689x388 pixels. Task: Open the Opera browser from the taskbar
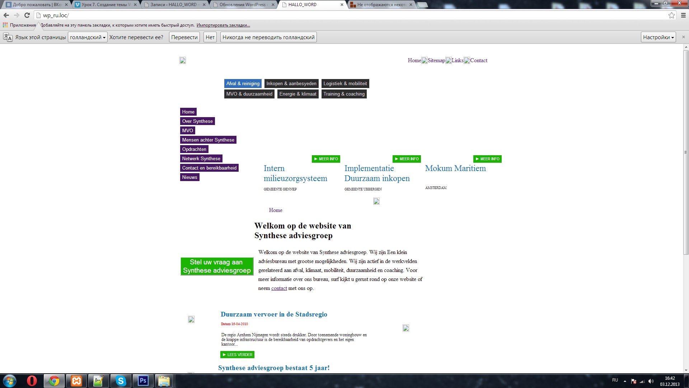coord(32,381)
